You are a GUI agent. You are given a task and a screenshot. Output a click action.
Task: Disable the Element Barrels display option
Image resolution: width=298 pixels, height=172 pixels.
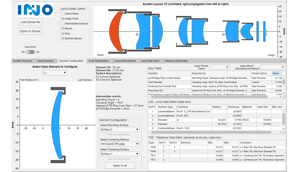pos(63,38)
